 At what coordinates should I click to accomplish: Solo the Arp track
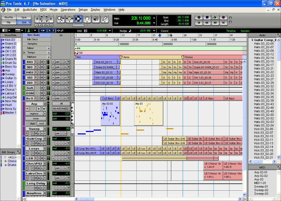point(38,109)
